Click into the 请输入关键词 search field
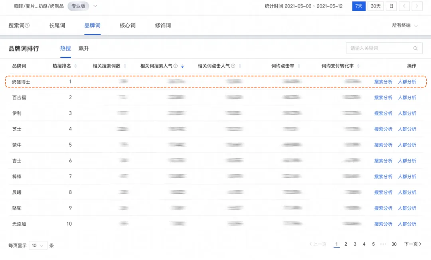The height and width of the screenshot is (260, 431). 384,48
